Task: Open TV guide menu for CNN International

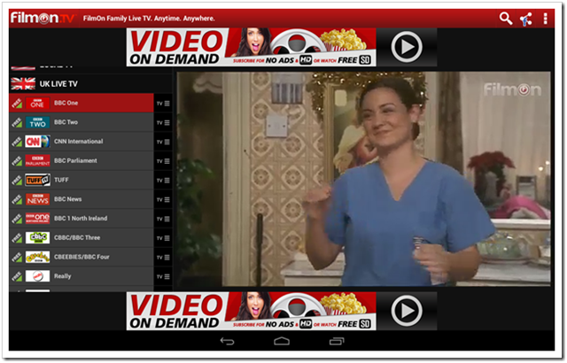Action: tap(163, 142)
